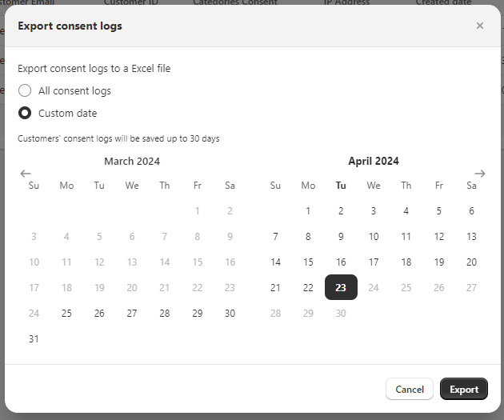Pick April 19 on the calendar
This screenshot has height=420, width=504.
tap(438, 262)
